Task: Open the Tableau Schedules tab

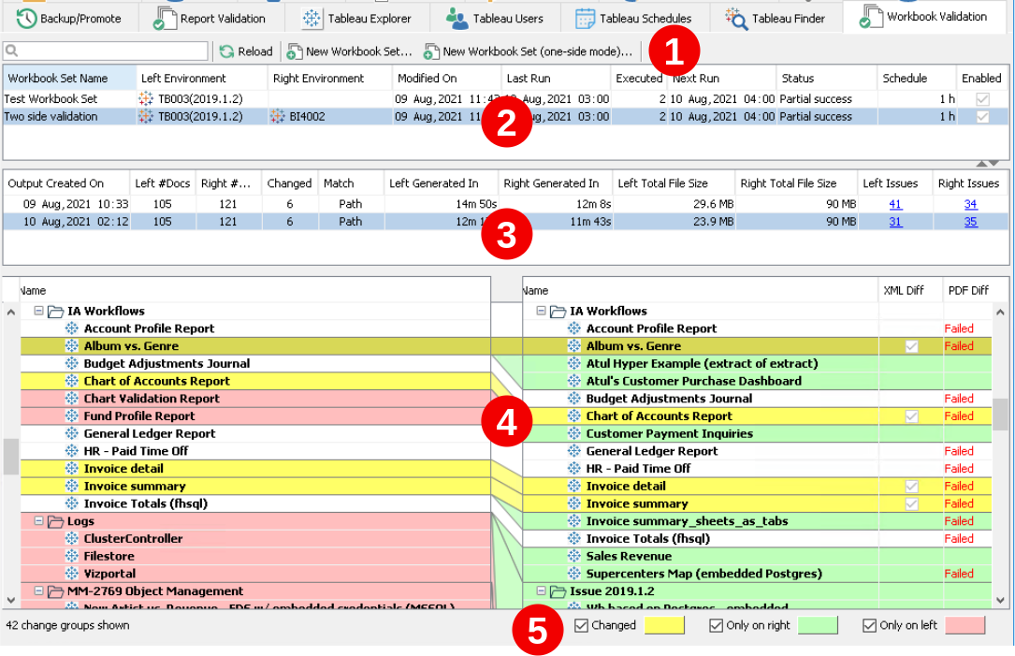Action: click(x=633, y=18)
